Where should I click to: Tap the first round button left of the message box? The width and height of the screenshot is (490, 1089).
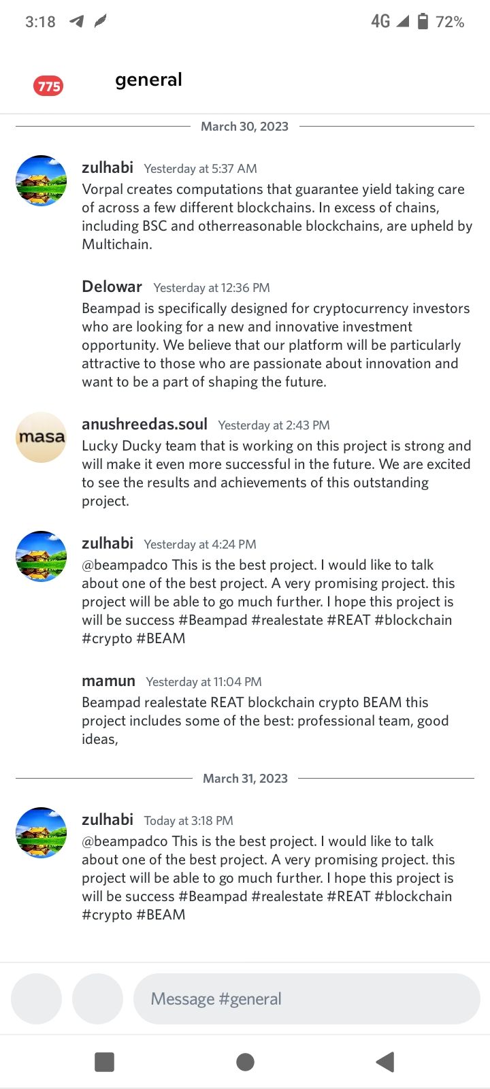pos(36,998)
